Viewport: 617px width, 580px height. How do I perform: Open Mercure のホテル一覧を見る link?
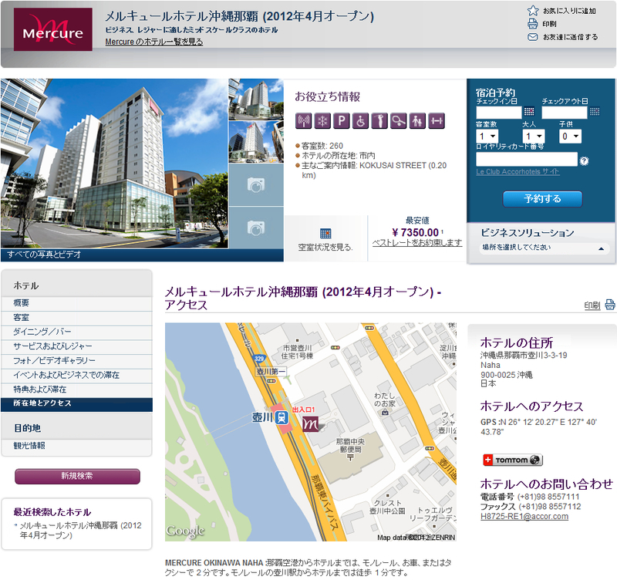(x=153, y=42)
